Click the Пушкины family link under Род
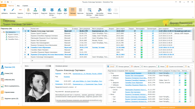This screenshot has width=195, height=109. coord(67,77)
